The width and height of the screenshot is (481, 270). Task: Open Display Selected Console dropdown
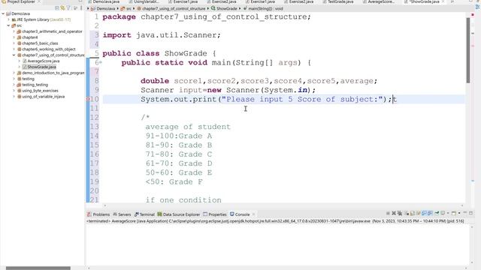click(448, 213)
